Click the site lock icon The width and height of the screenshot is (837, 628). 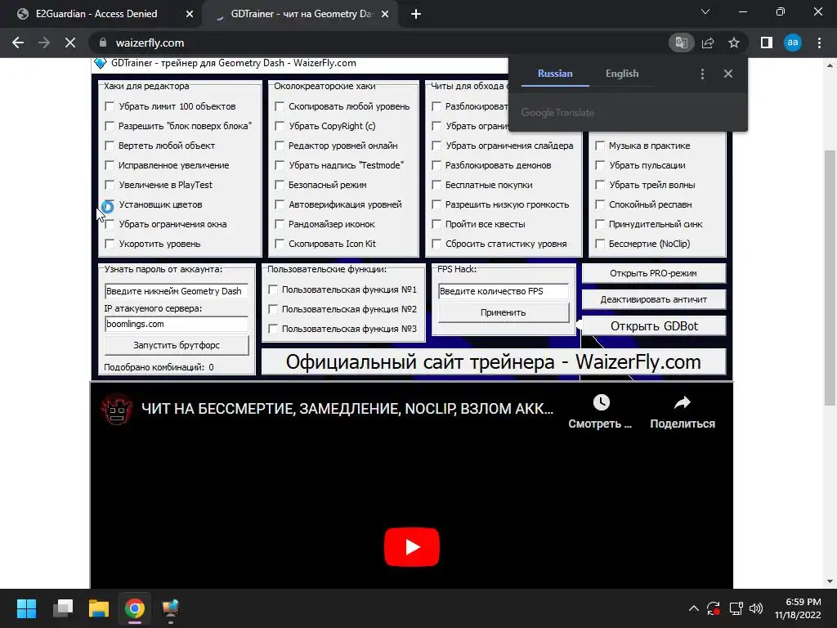point(103,43)
